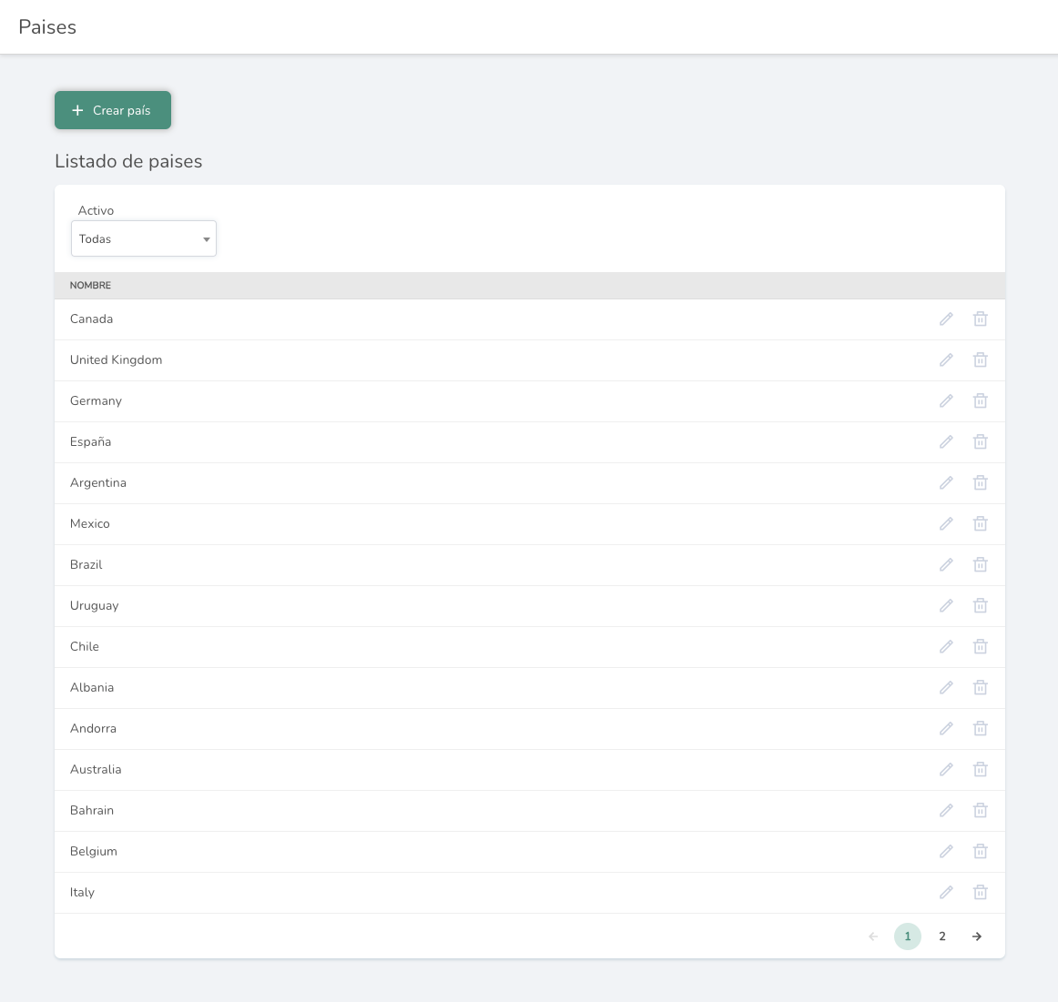Click Mexico's delete trash icon
The width and height of the screenshot is (1058, 1002).
click(x=981, y=524)
